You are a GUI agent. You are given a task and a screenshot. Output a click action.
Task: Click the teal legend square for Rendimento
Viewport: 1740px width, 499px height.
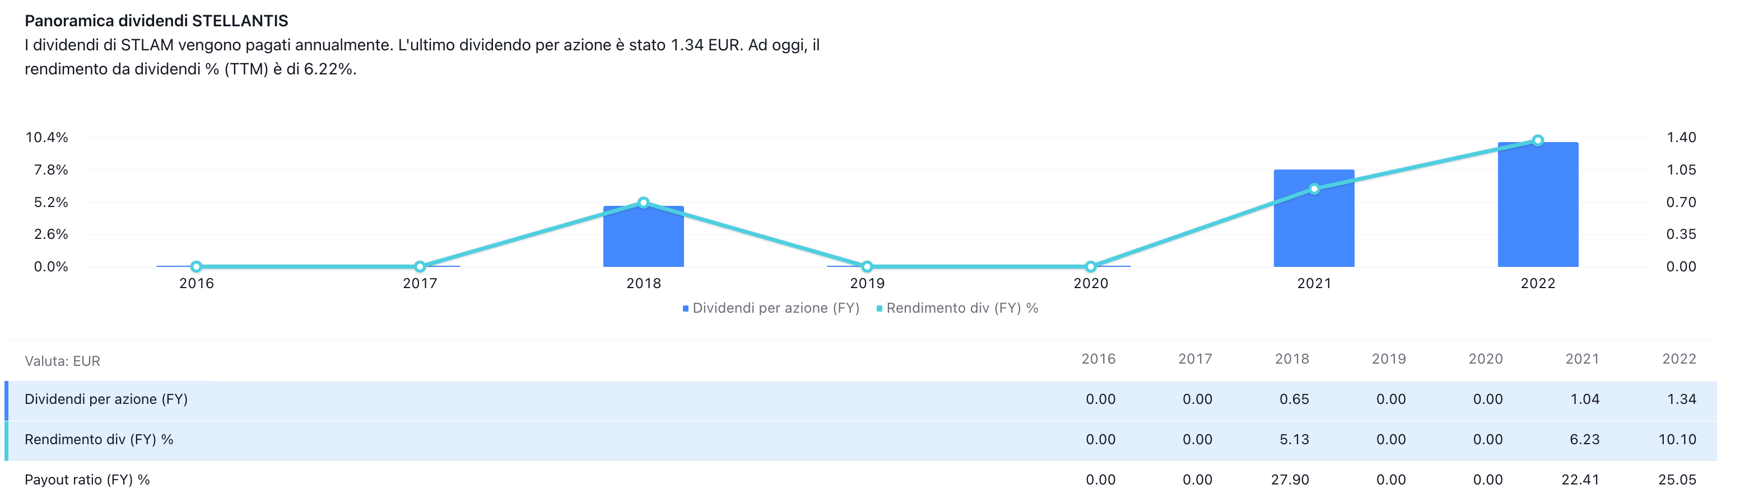tap(880, 309)
